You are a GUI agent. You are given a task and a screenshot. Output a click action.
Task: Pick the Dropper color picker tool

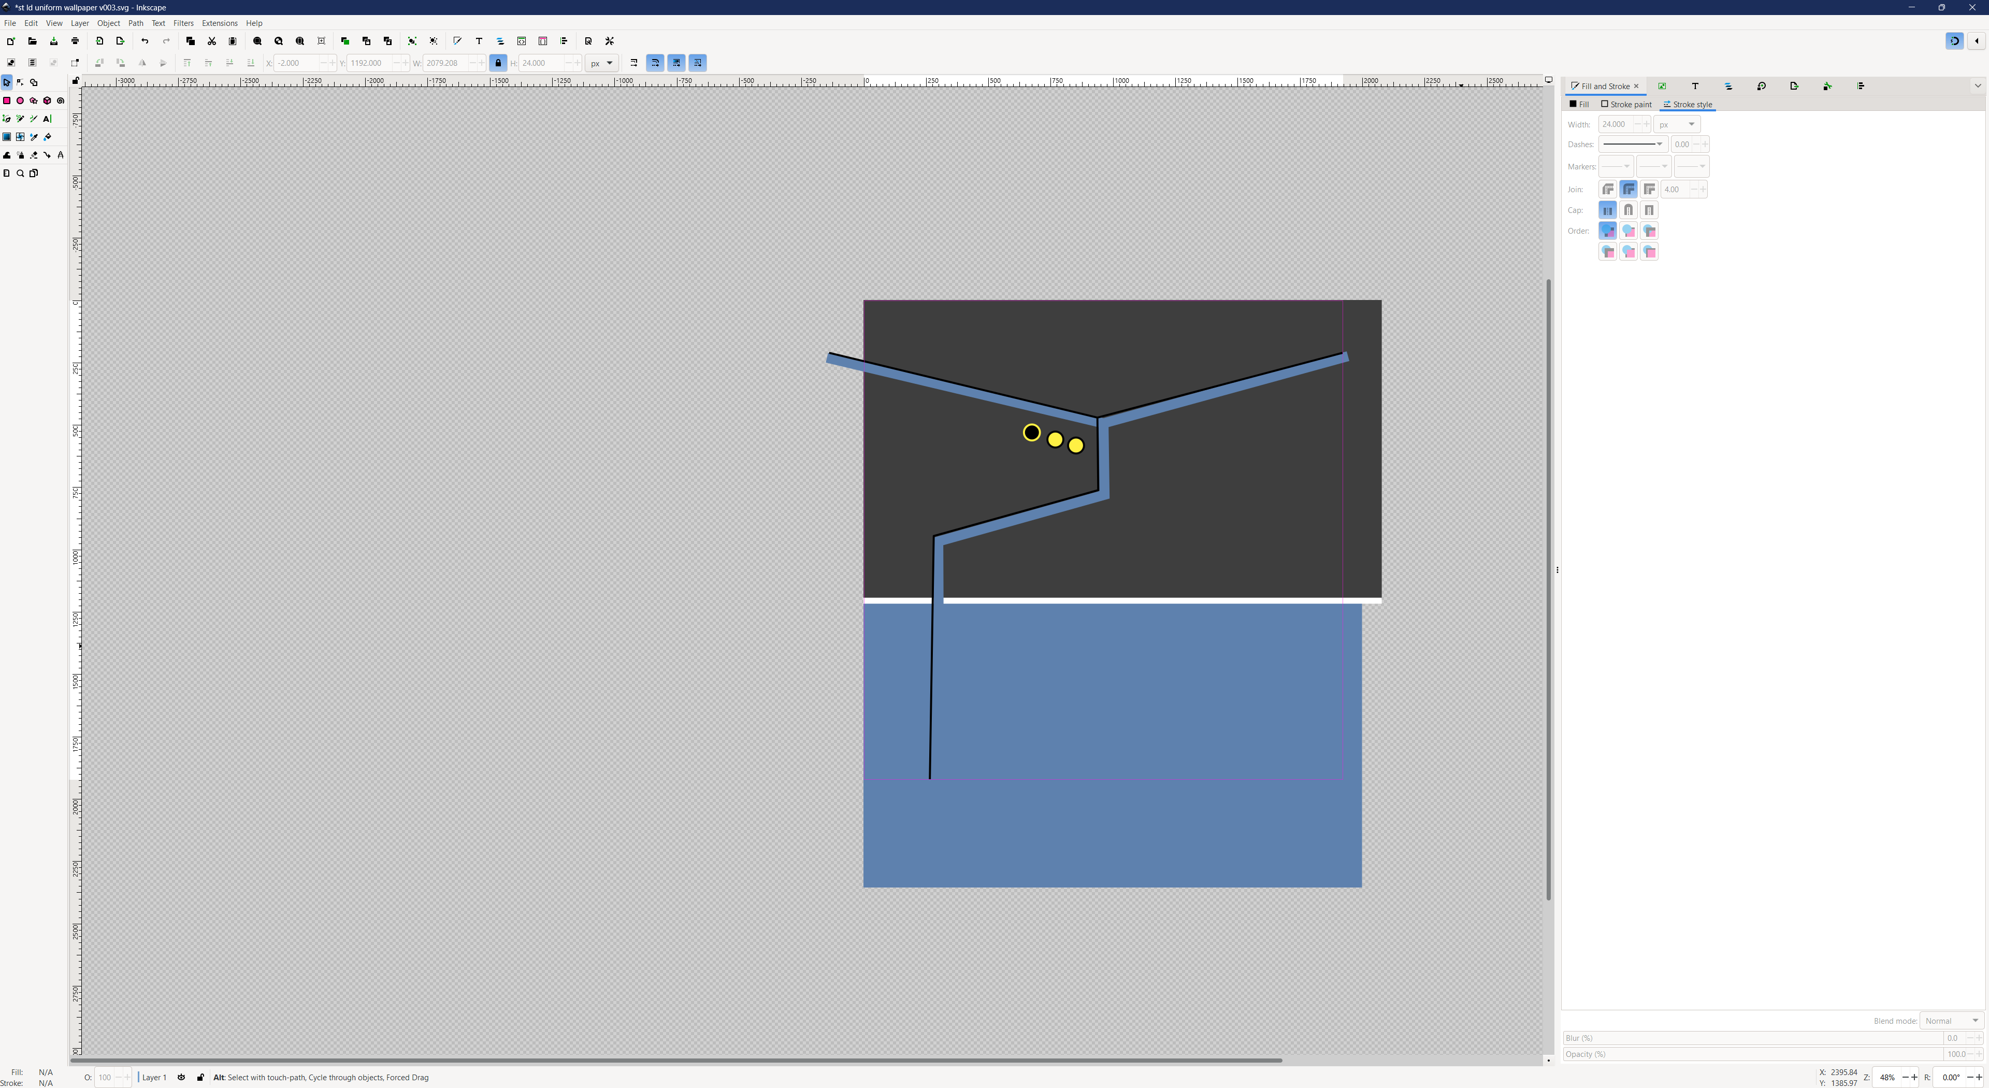coord(34,137)
